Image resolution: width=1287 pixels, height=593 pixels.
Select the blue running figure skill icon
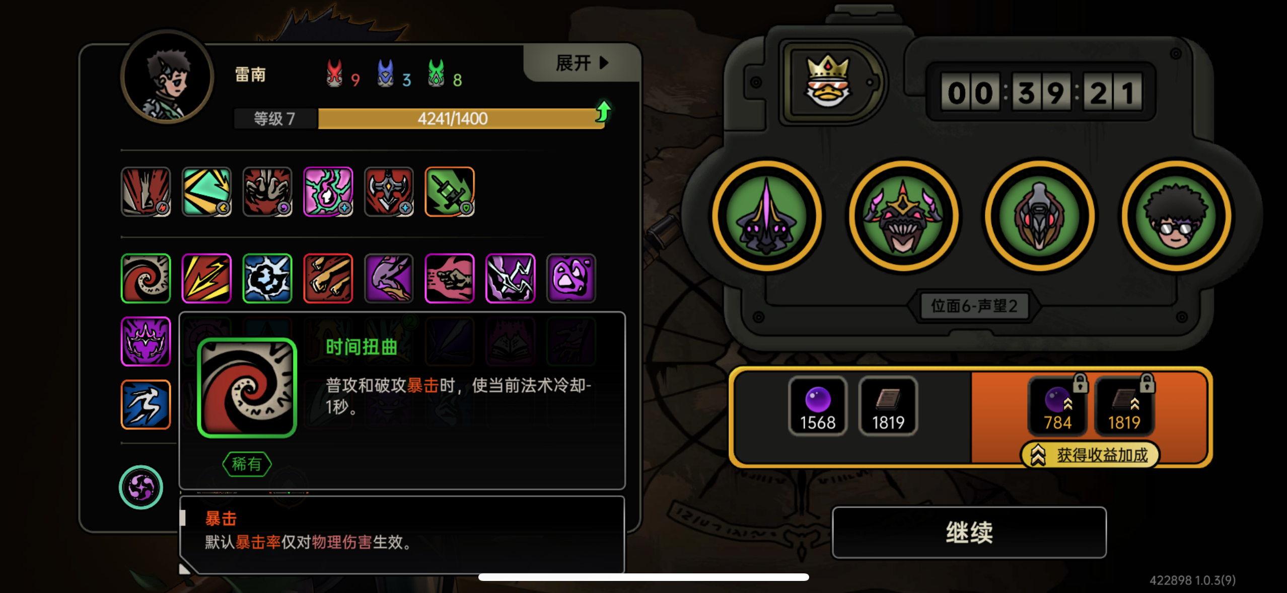[146, 404]
